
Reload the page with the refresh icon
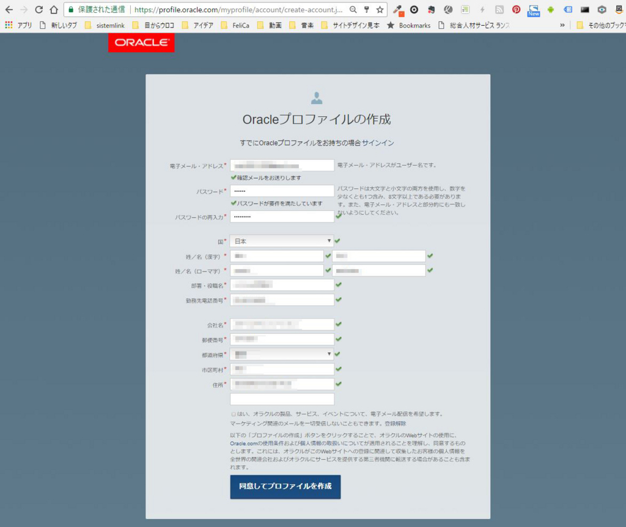coord(39,10)
